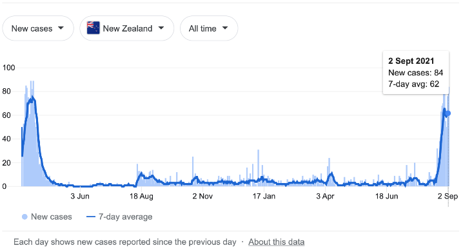Open the New cases metric dropdown
Viewport: 463px width, 252px height.
tap(38, 28)
